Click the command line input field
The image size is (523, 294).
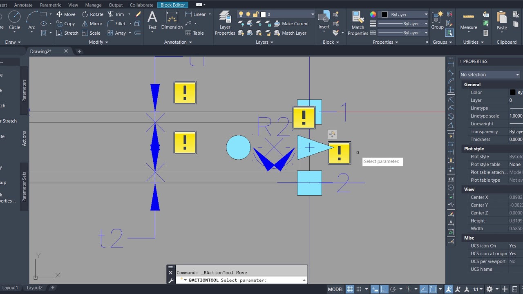point(241,280)
